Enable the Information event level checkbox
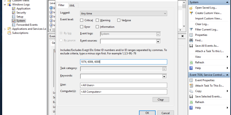 click(97, 27)
